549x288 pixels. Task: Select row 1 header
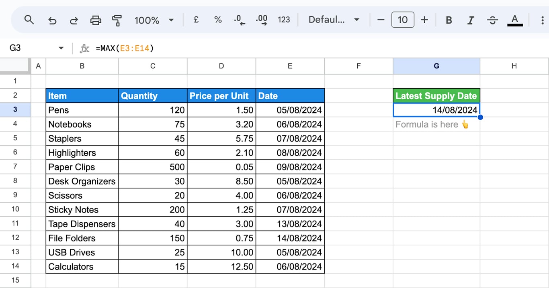click(15, 81)
